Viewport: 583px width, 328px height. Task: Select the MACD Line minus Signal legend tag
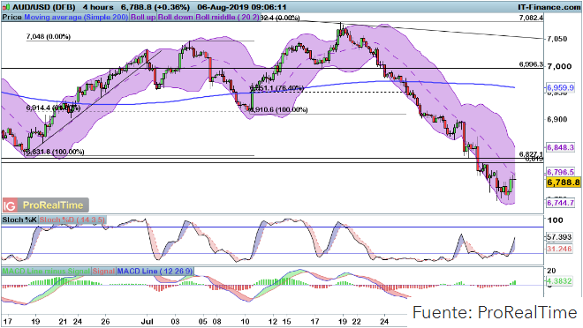tap(46, 272)
